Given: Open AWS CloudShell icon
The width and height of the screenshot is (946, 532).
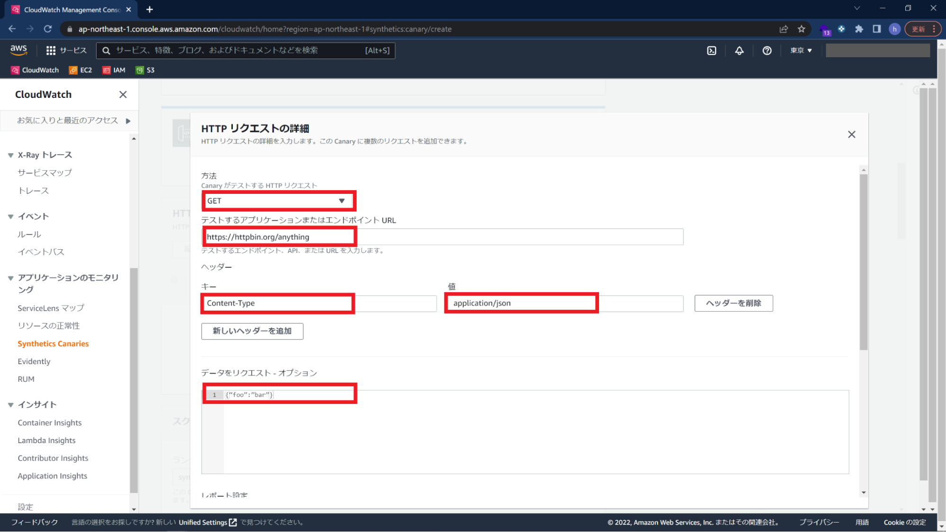Looking at the screenshot, I should (712, 51).
